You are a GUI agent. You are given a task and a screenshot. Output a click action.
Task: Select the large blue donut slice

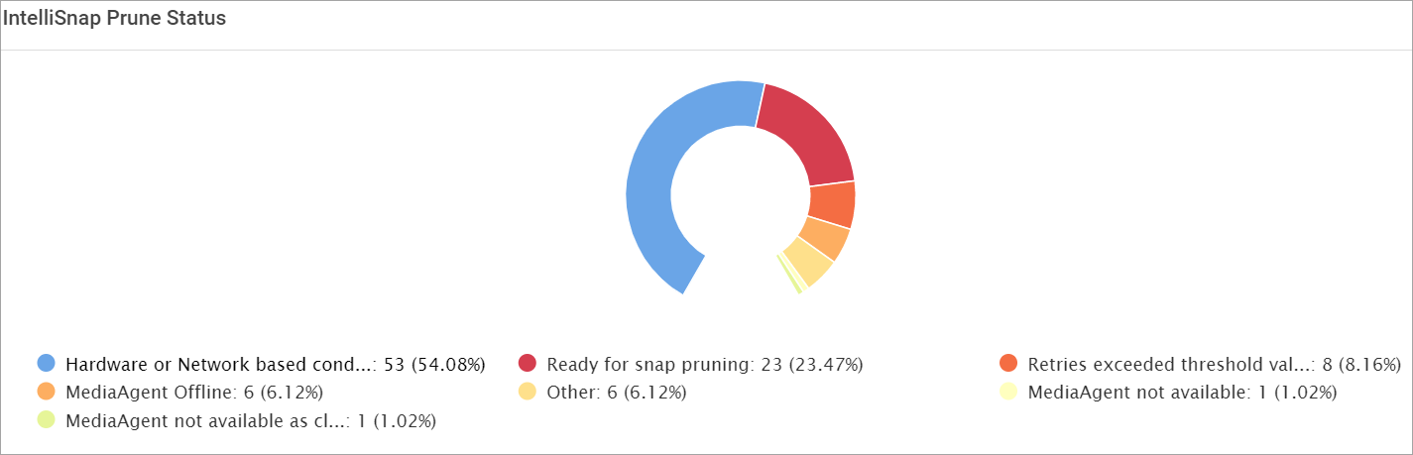(x=655, y=178)
